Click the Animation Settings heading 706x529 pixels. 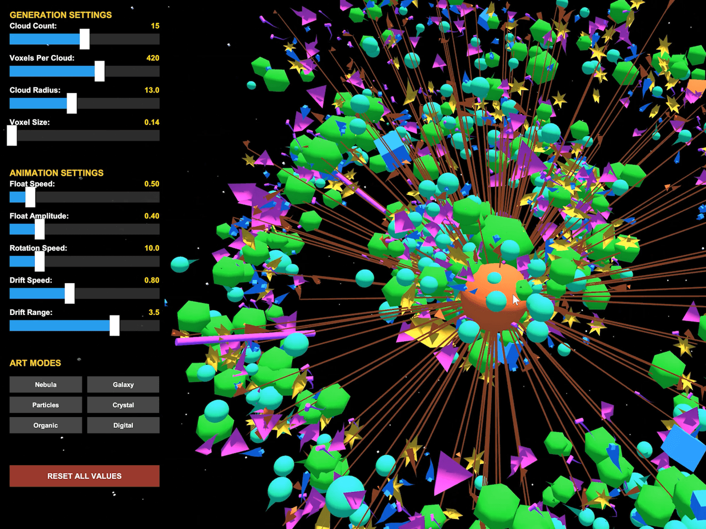click(56, 173)
